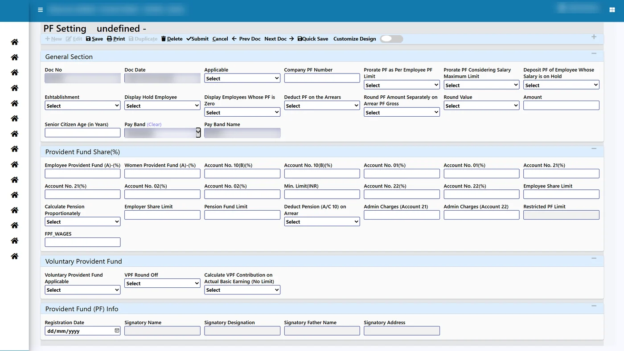Click Employee Provident Fund (A)-(%) field
Viewport: 624px width, 351px height.
point(82,174)
